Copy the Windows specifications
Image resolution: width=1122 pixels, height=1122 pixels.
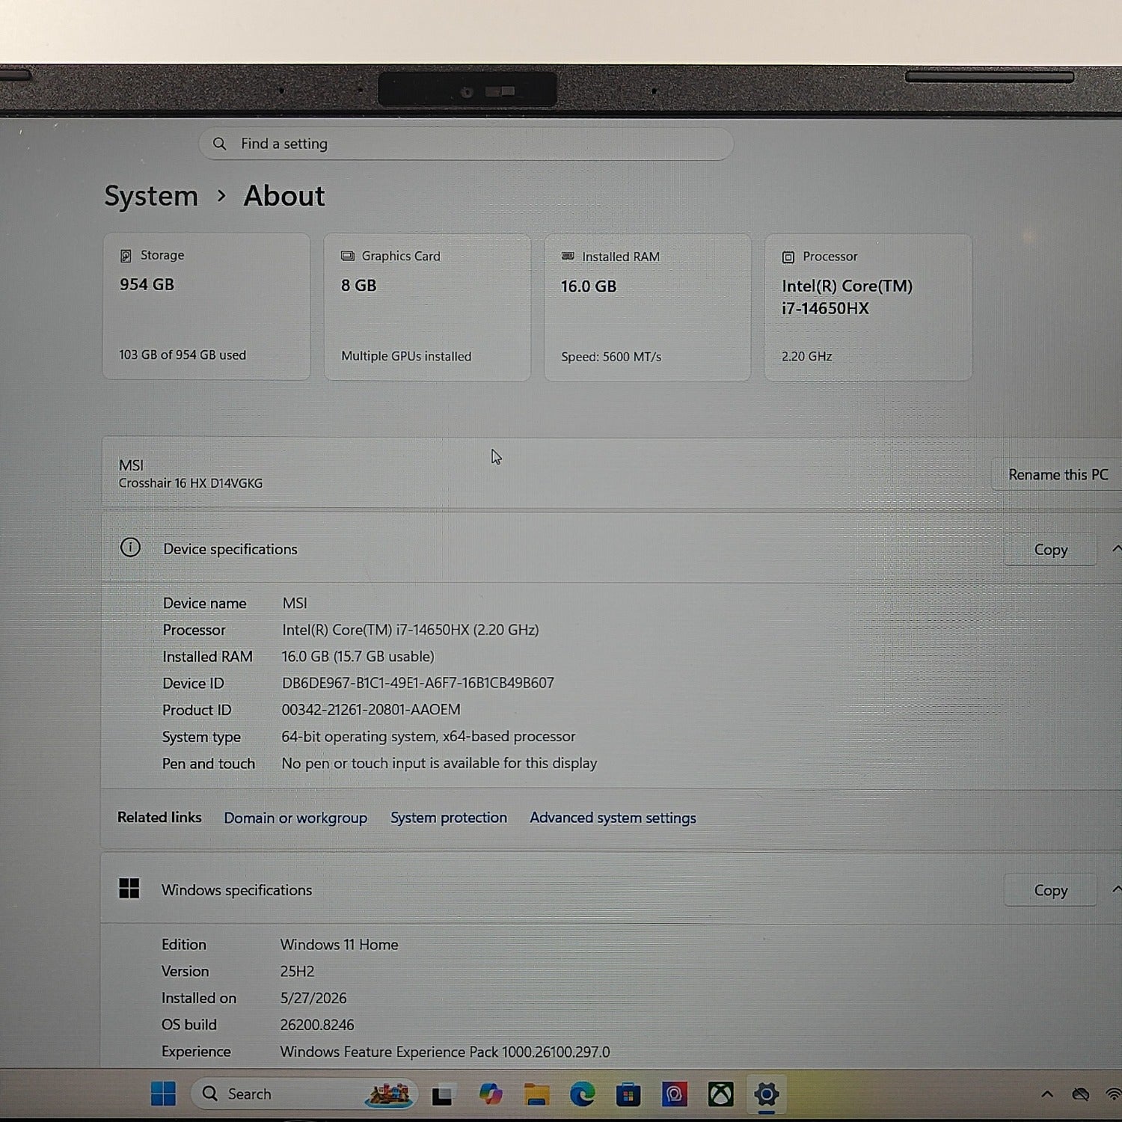1050,890
